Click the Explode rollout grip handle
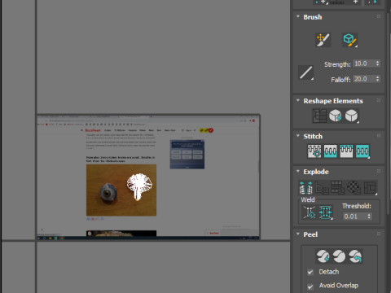Viewport: 391px width, 293px height. pyautogui.click(x=379, y=171)
